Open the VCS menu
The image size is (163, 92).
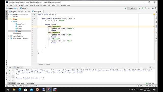point(58,5)
